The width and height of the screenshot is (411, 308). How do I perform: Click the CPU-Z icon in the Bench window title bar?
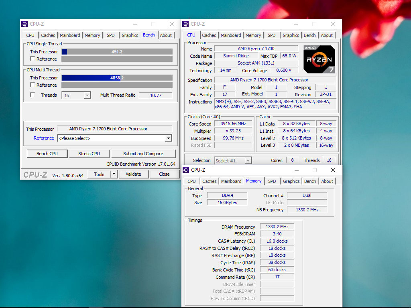pyautogui.click(x=24, y=24)
